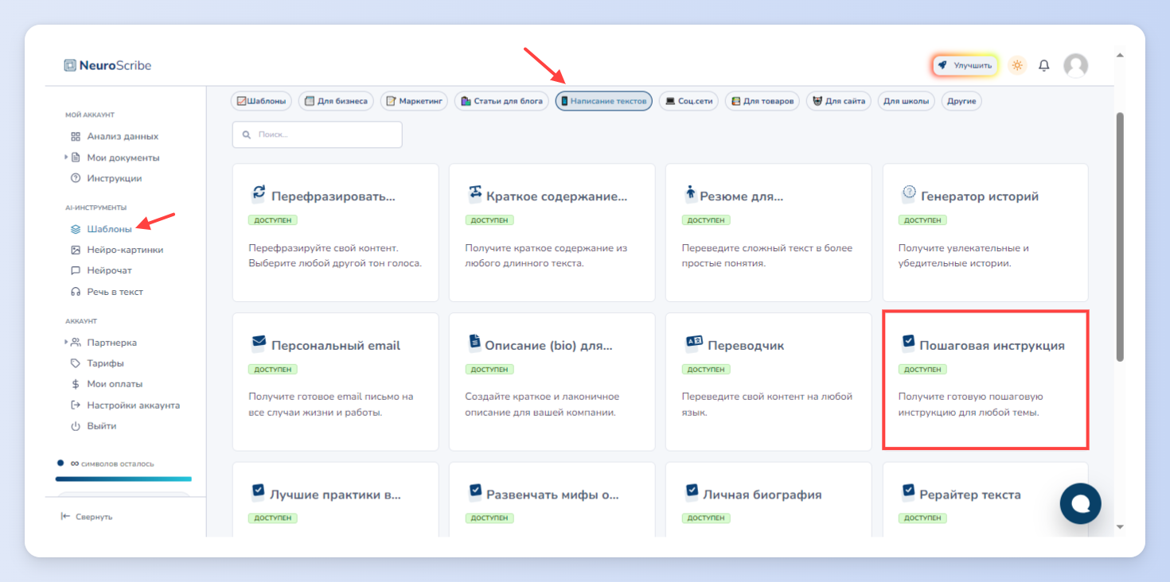The image size is (1170, 582).
Task: Expand the Партнерка sidebar arrow
Action: pos(66,342)
